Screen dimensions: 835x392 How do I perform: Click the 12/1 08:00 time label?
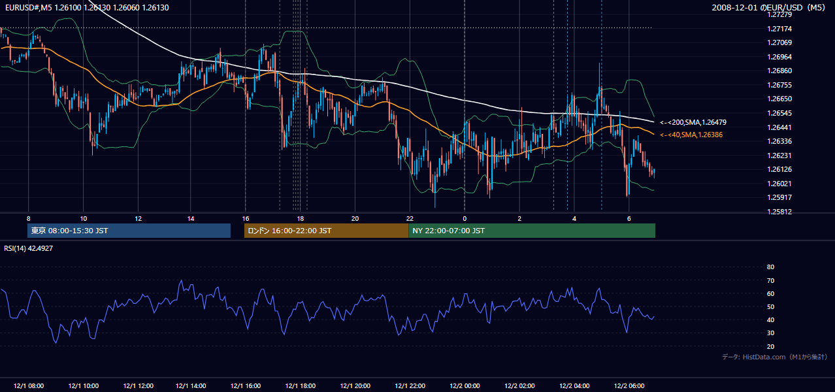click(x=28, y=386)
